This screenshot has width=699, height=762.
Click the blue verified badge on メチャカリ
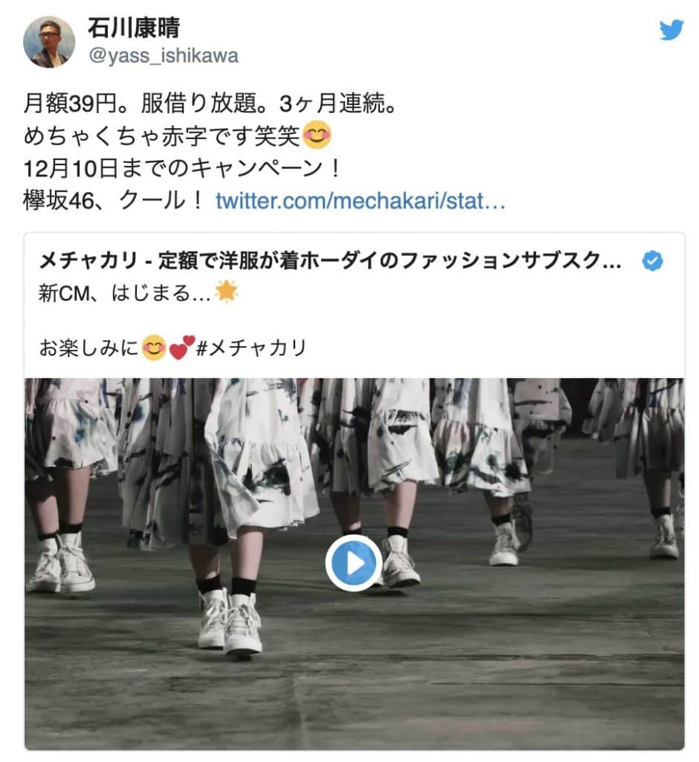pyautogui.click(x=652, y=260)
